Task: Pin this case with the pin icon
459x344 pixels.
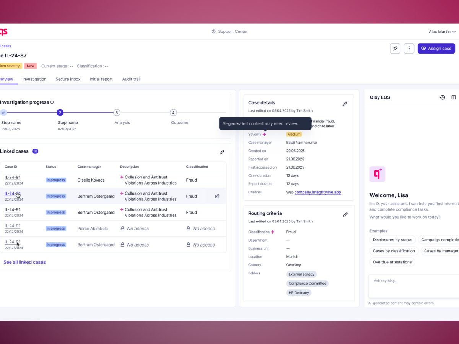Action: [x=395, y=49]
